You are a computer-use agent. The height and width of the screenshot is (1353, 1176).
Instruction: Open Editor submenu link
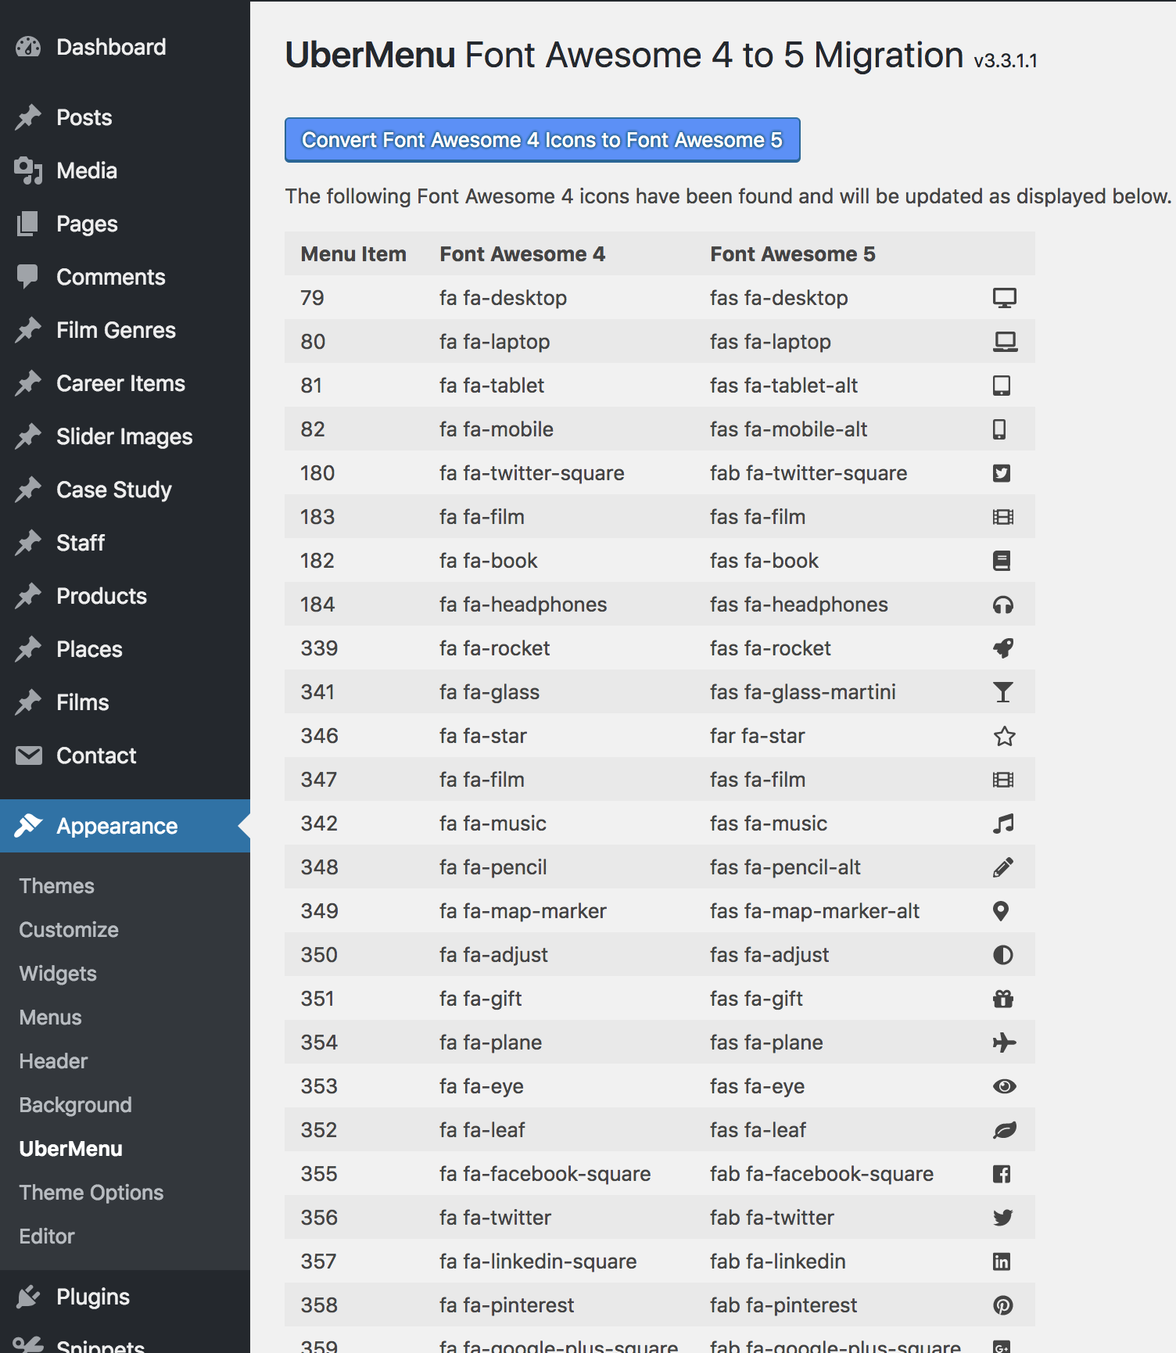pos(47,1236)
